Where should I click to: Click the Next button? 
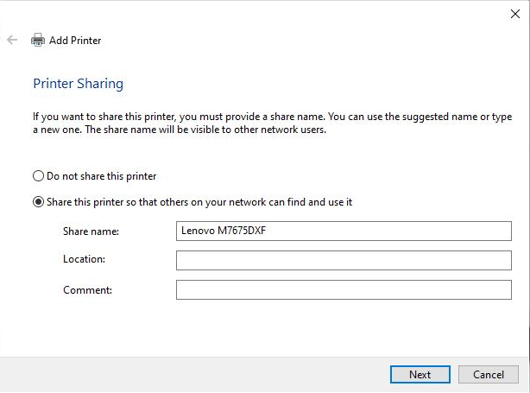pos(420,374)
